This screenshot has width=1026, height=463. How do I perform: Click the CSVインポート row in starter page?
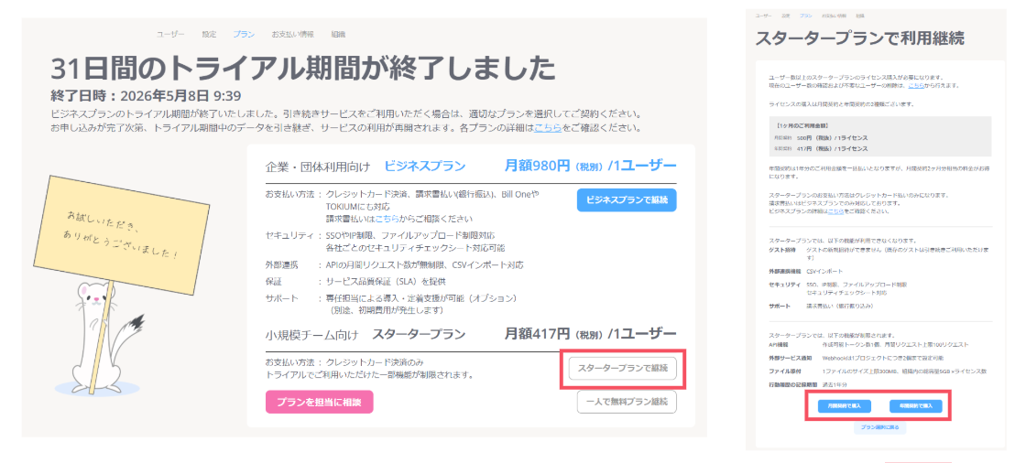[806, 270]
